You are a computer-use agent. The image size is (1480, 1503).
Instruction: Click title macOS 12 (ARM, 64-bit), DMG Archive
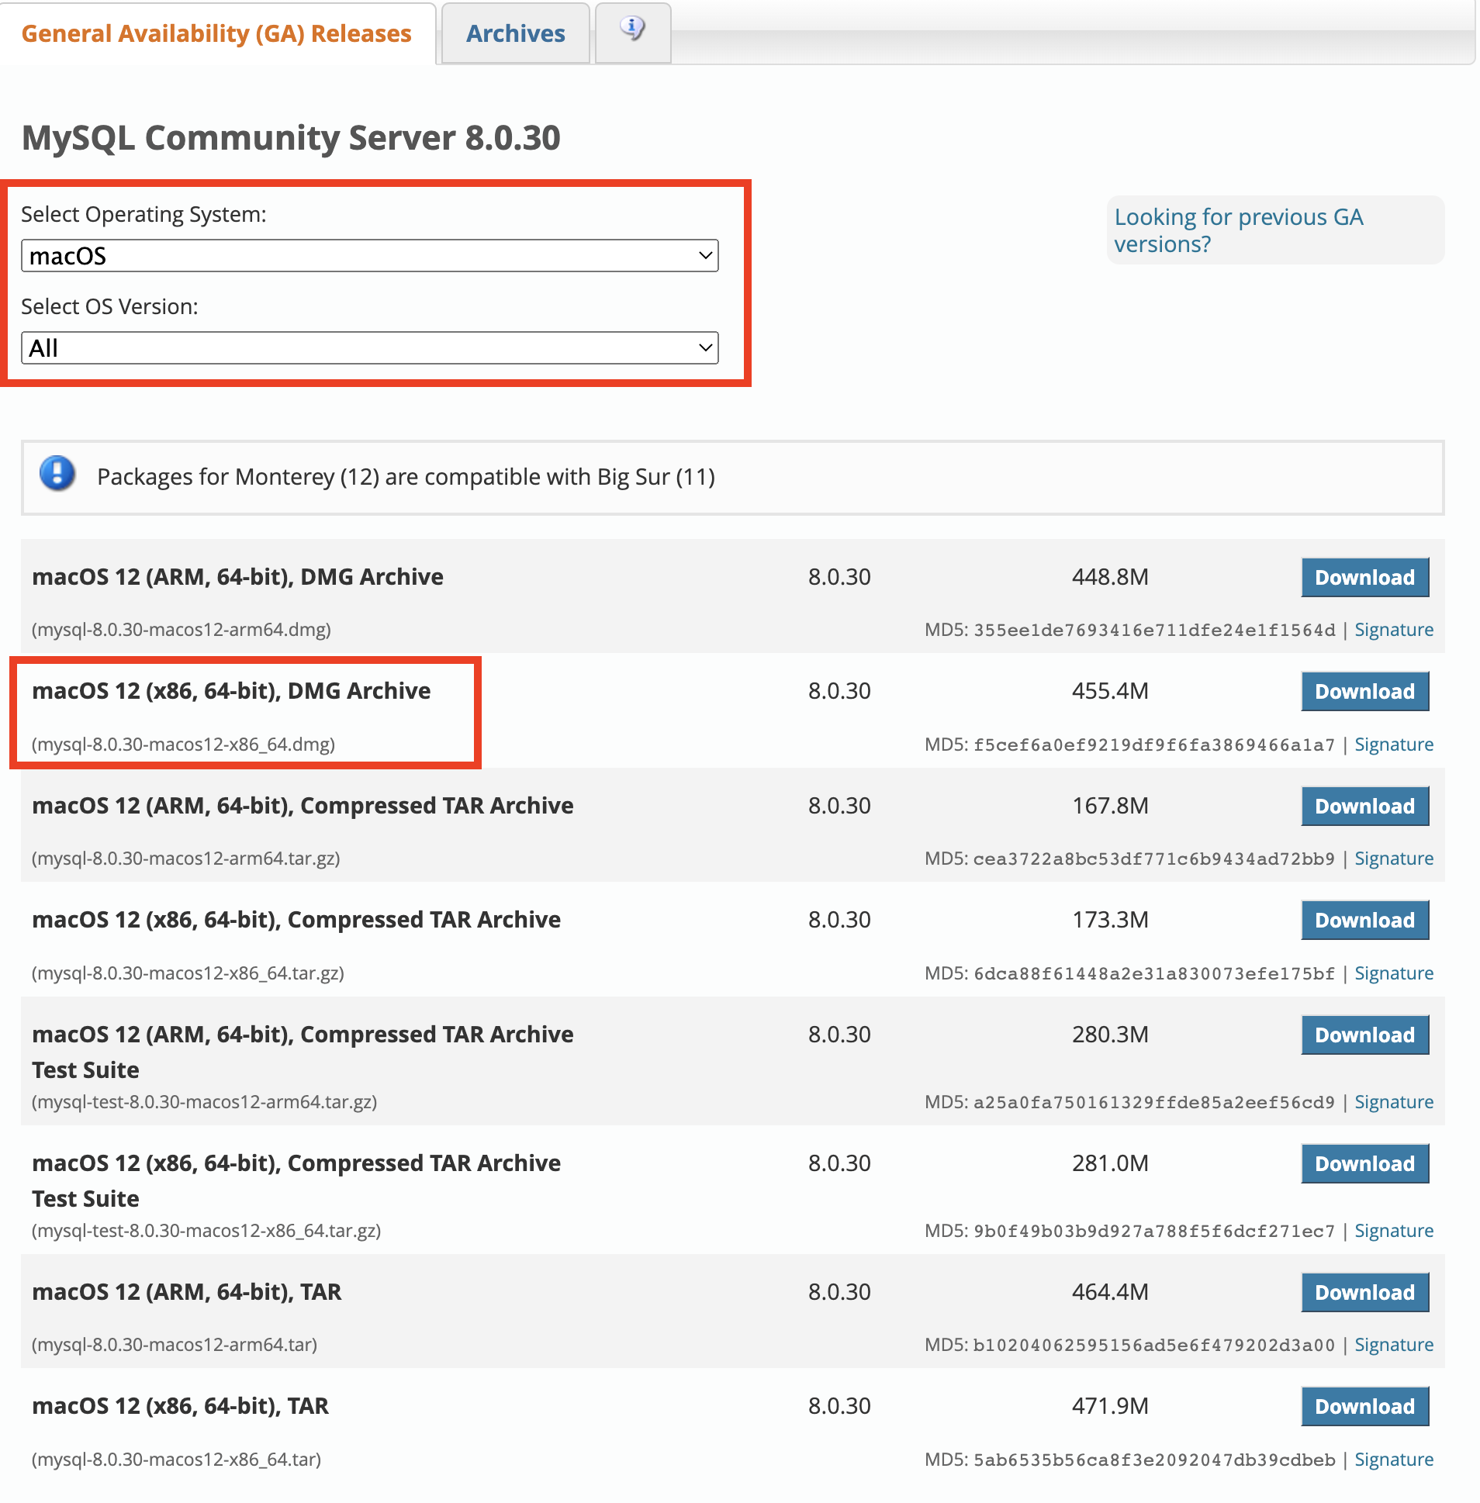pyautogui.click(x=238, y=578)
